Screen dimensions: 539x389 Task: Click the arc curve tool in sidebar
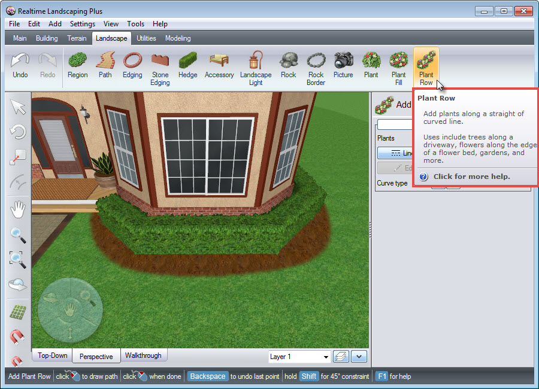18,182
